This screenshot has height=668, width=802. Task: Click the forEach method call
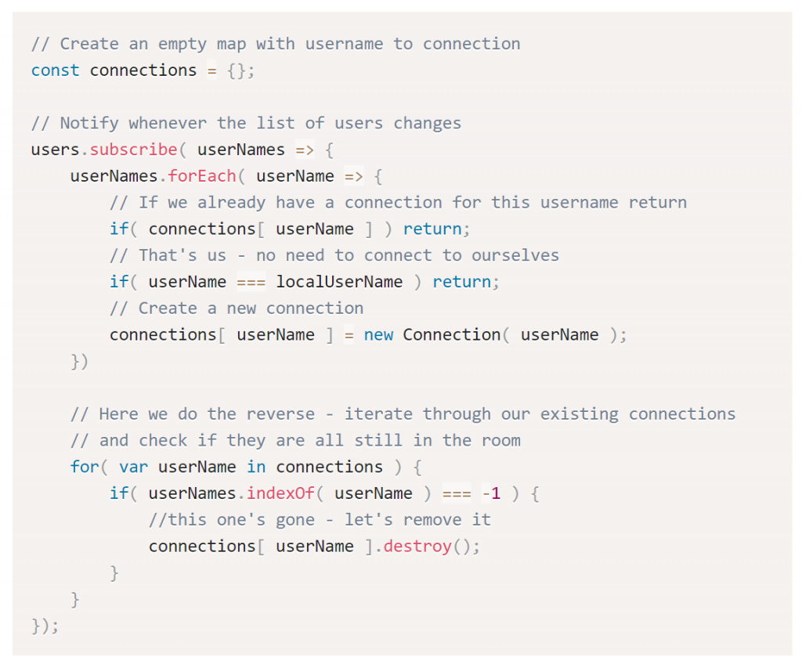click(202, 176)
